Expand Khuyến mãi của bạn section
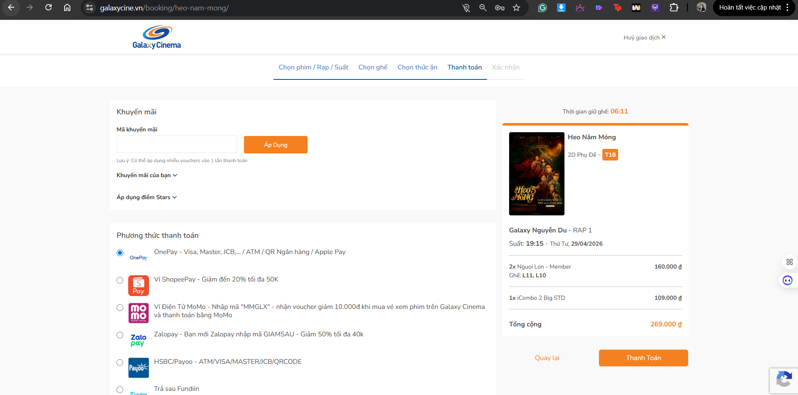 (x=147, y=175)
